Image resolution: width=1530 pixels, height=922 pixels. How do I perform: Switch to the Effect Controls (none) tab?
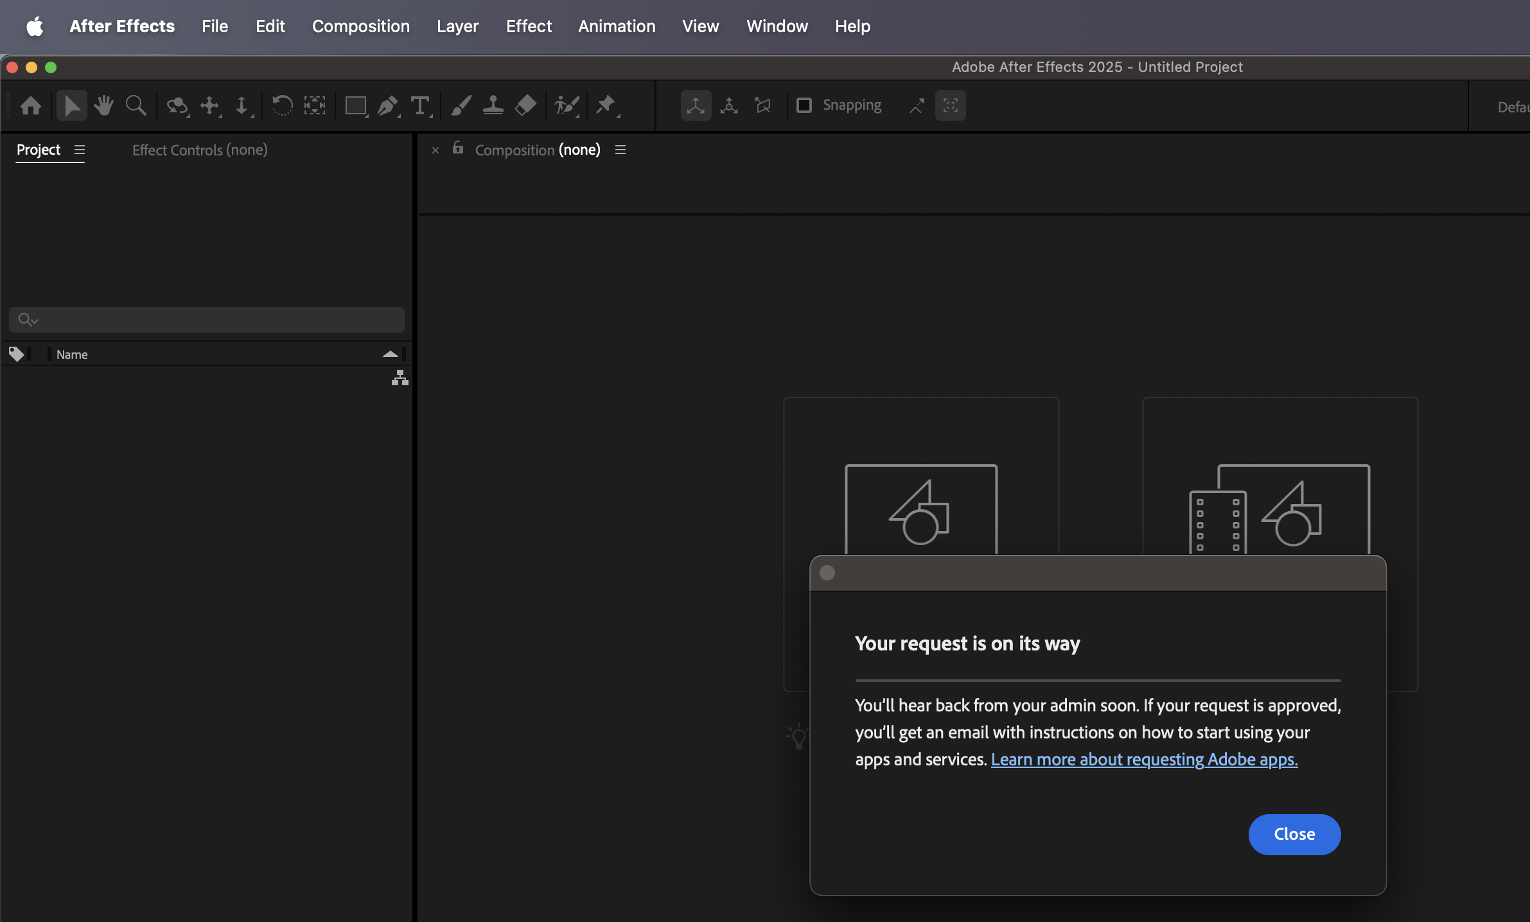click(x=200, y=150)
